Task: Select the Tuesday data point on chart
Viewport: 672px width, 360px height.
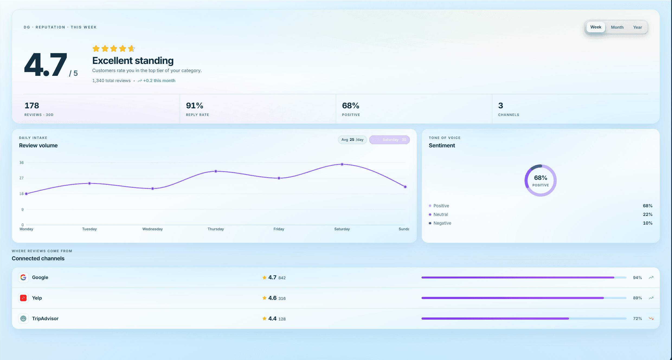Action: click(x=89, y=183)
